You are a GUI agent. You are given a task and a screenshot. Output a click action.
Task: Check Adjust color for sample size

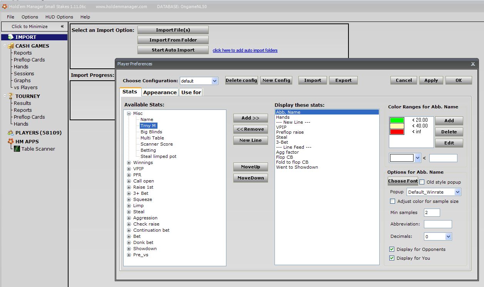(392, 201)
